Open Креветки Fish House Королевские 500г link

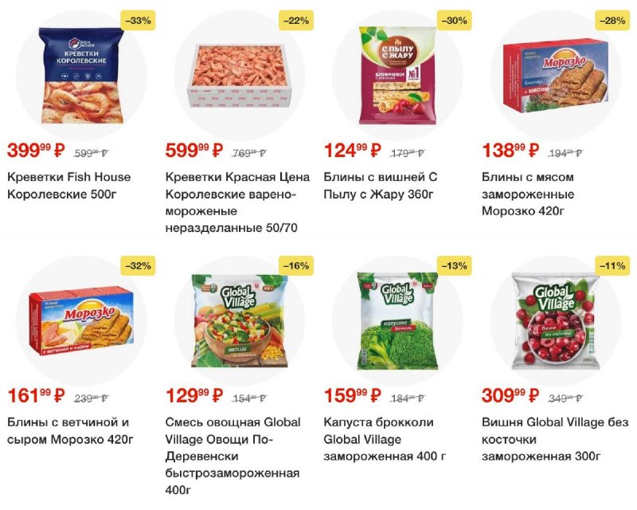69,186
